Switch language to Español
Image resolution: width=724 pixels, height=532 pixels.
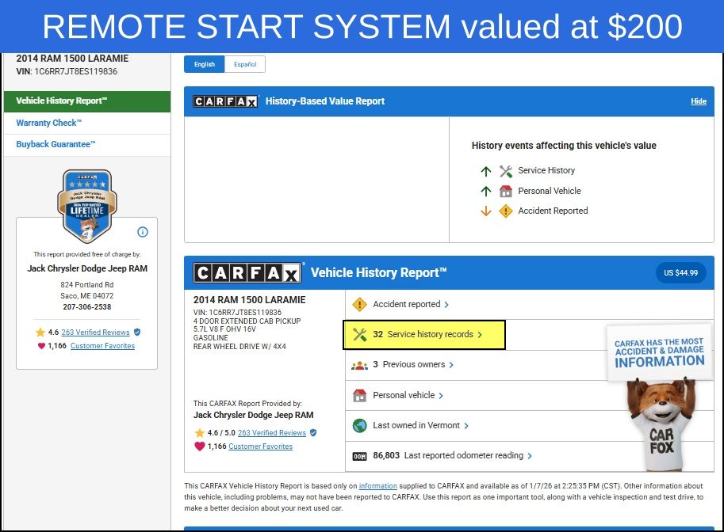(244, 64)
